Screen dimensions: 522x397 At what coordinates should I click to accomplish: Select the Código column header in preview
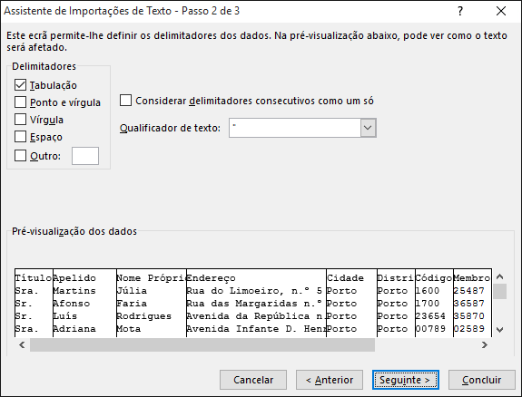[x=434, y=278]
